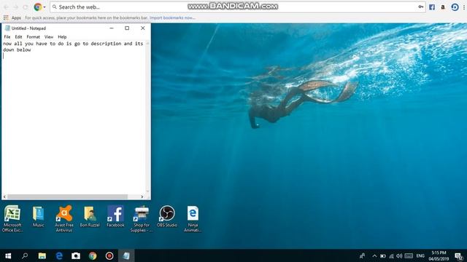Click Notepad horizontal scrollbar right arrow
This screenshot has height=262, width=467.
pos(142,196)
